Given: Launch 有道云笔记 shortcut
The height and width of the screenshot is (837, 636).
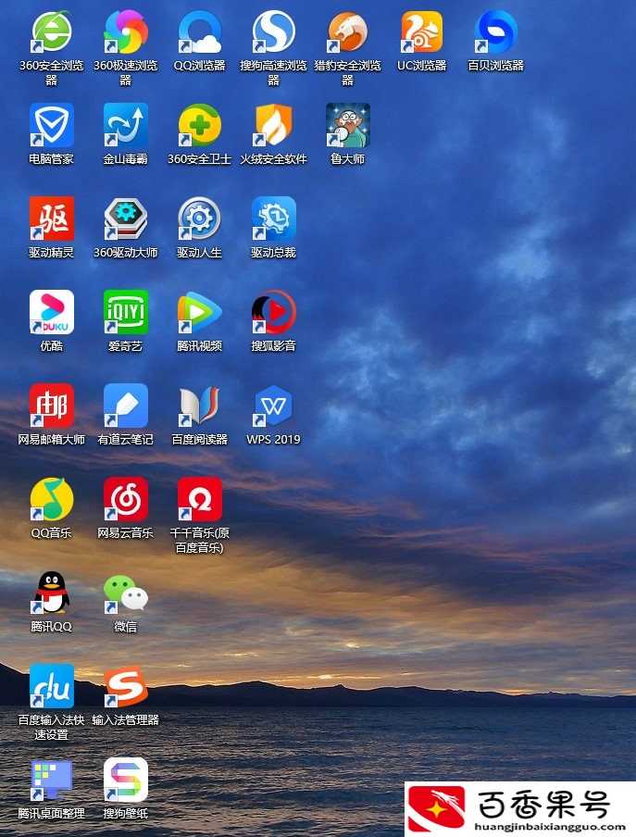Looking at the screenshot, I should point(125,406).
